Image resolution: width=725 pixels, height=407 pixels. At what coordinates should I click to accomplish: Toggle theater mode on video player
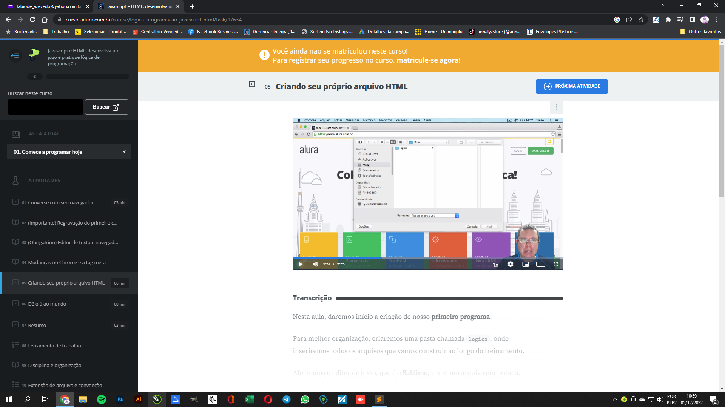(541, 264)
